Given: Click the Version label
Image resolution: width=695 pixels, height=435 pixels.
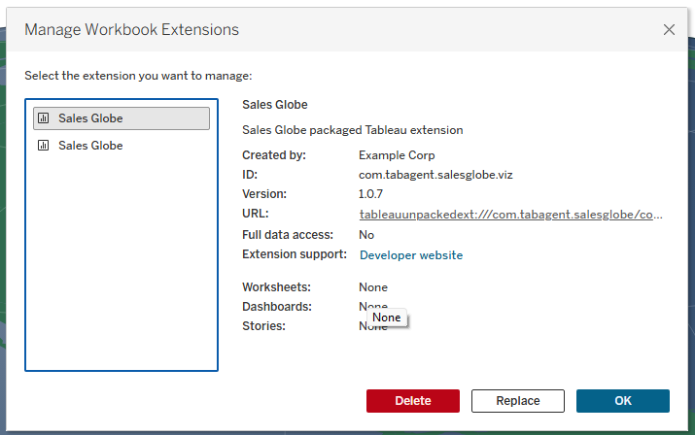Looking at the screenshot, I should pyautogui.click(x=264, y=194).
